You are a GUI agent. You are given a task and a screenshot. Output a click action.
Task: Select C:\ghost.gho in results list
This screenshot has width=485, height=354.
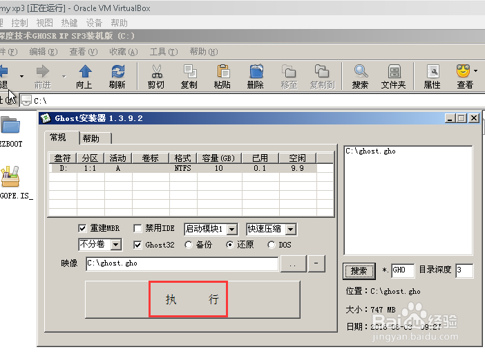point(370,151)
